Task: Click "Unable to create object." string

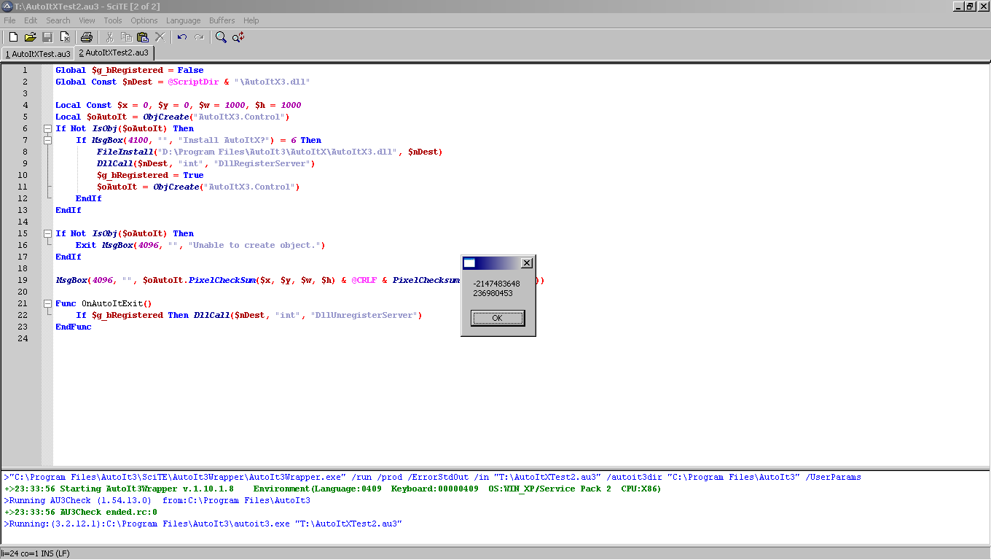Action: (254, 245)
